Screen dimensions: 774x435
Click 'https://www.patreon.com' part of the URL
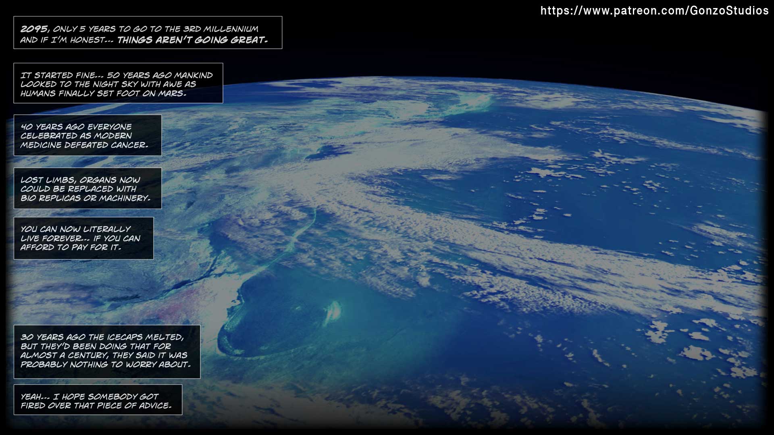pos(613,11)
